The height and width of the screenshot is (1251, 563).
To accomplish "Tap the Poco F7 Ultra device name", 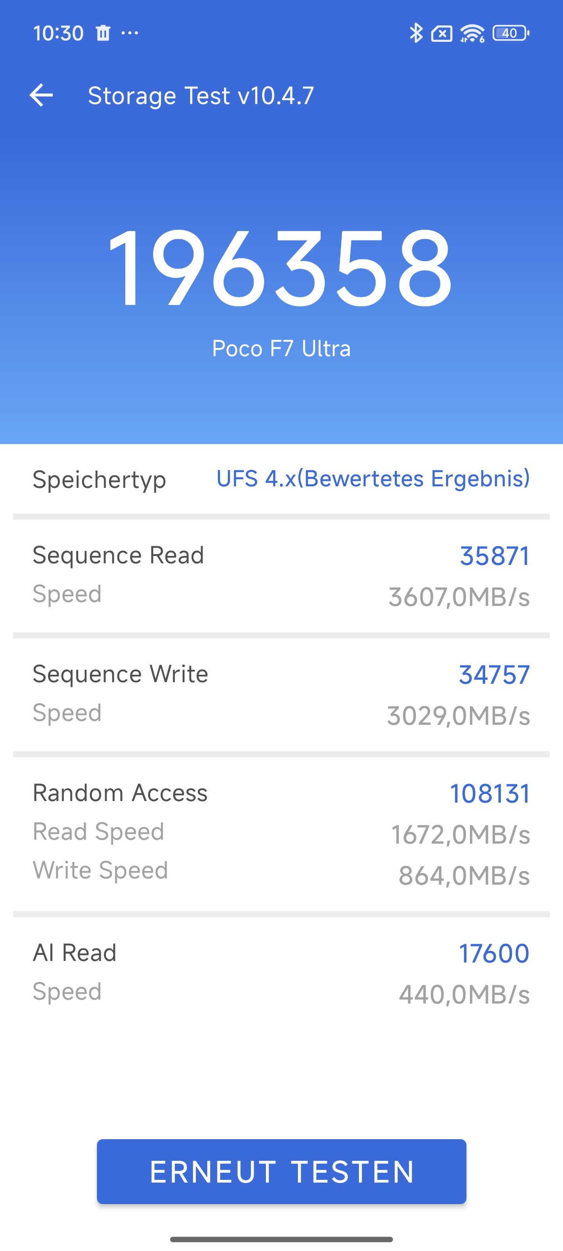I will (x=281, y=349).
